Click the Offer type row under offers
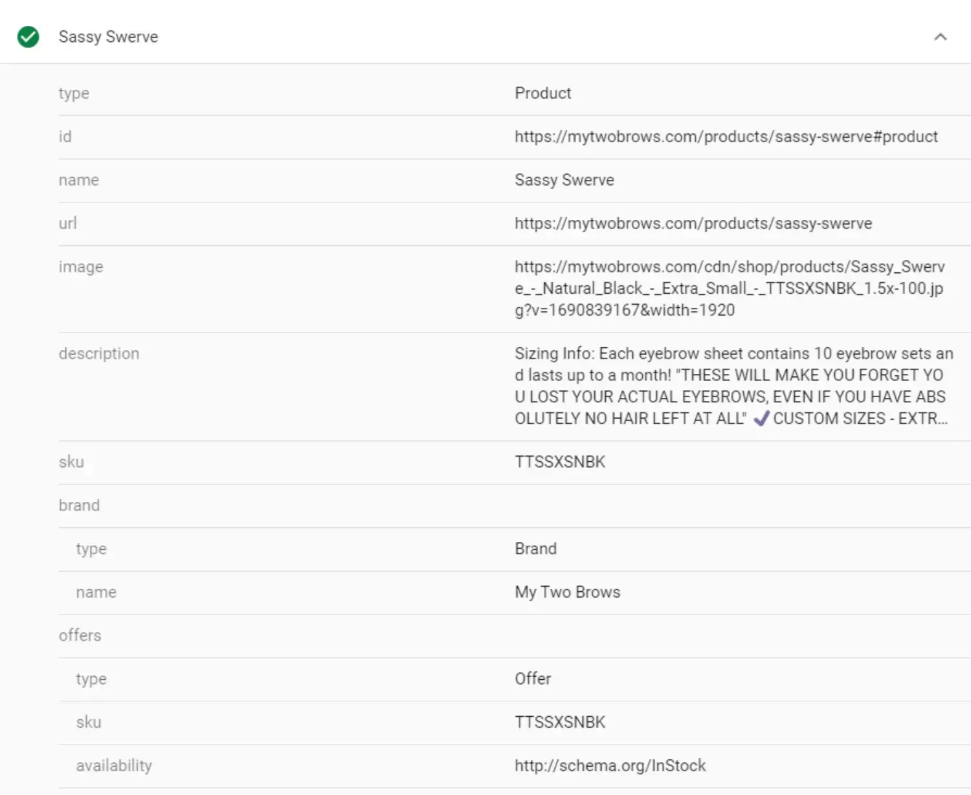 (x=532, y=679)
